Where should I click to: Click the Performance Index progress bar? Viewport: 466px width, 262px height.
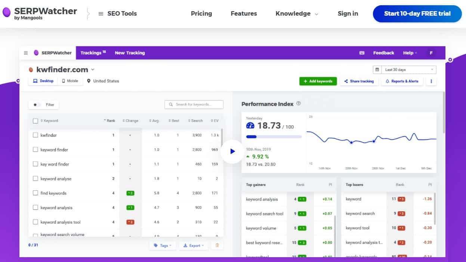(x=274, y=137)
